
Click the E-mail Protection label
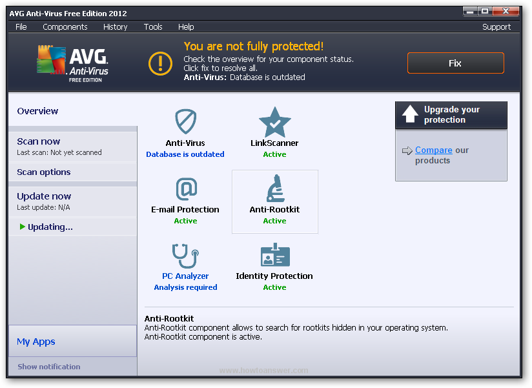coord(185,210)
